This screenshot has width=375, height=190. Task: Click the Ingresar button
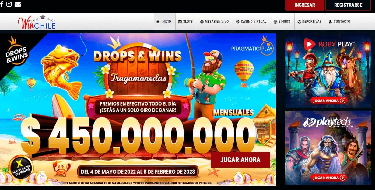304,5
